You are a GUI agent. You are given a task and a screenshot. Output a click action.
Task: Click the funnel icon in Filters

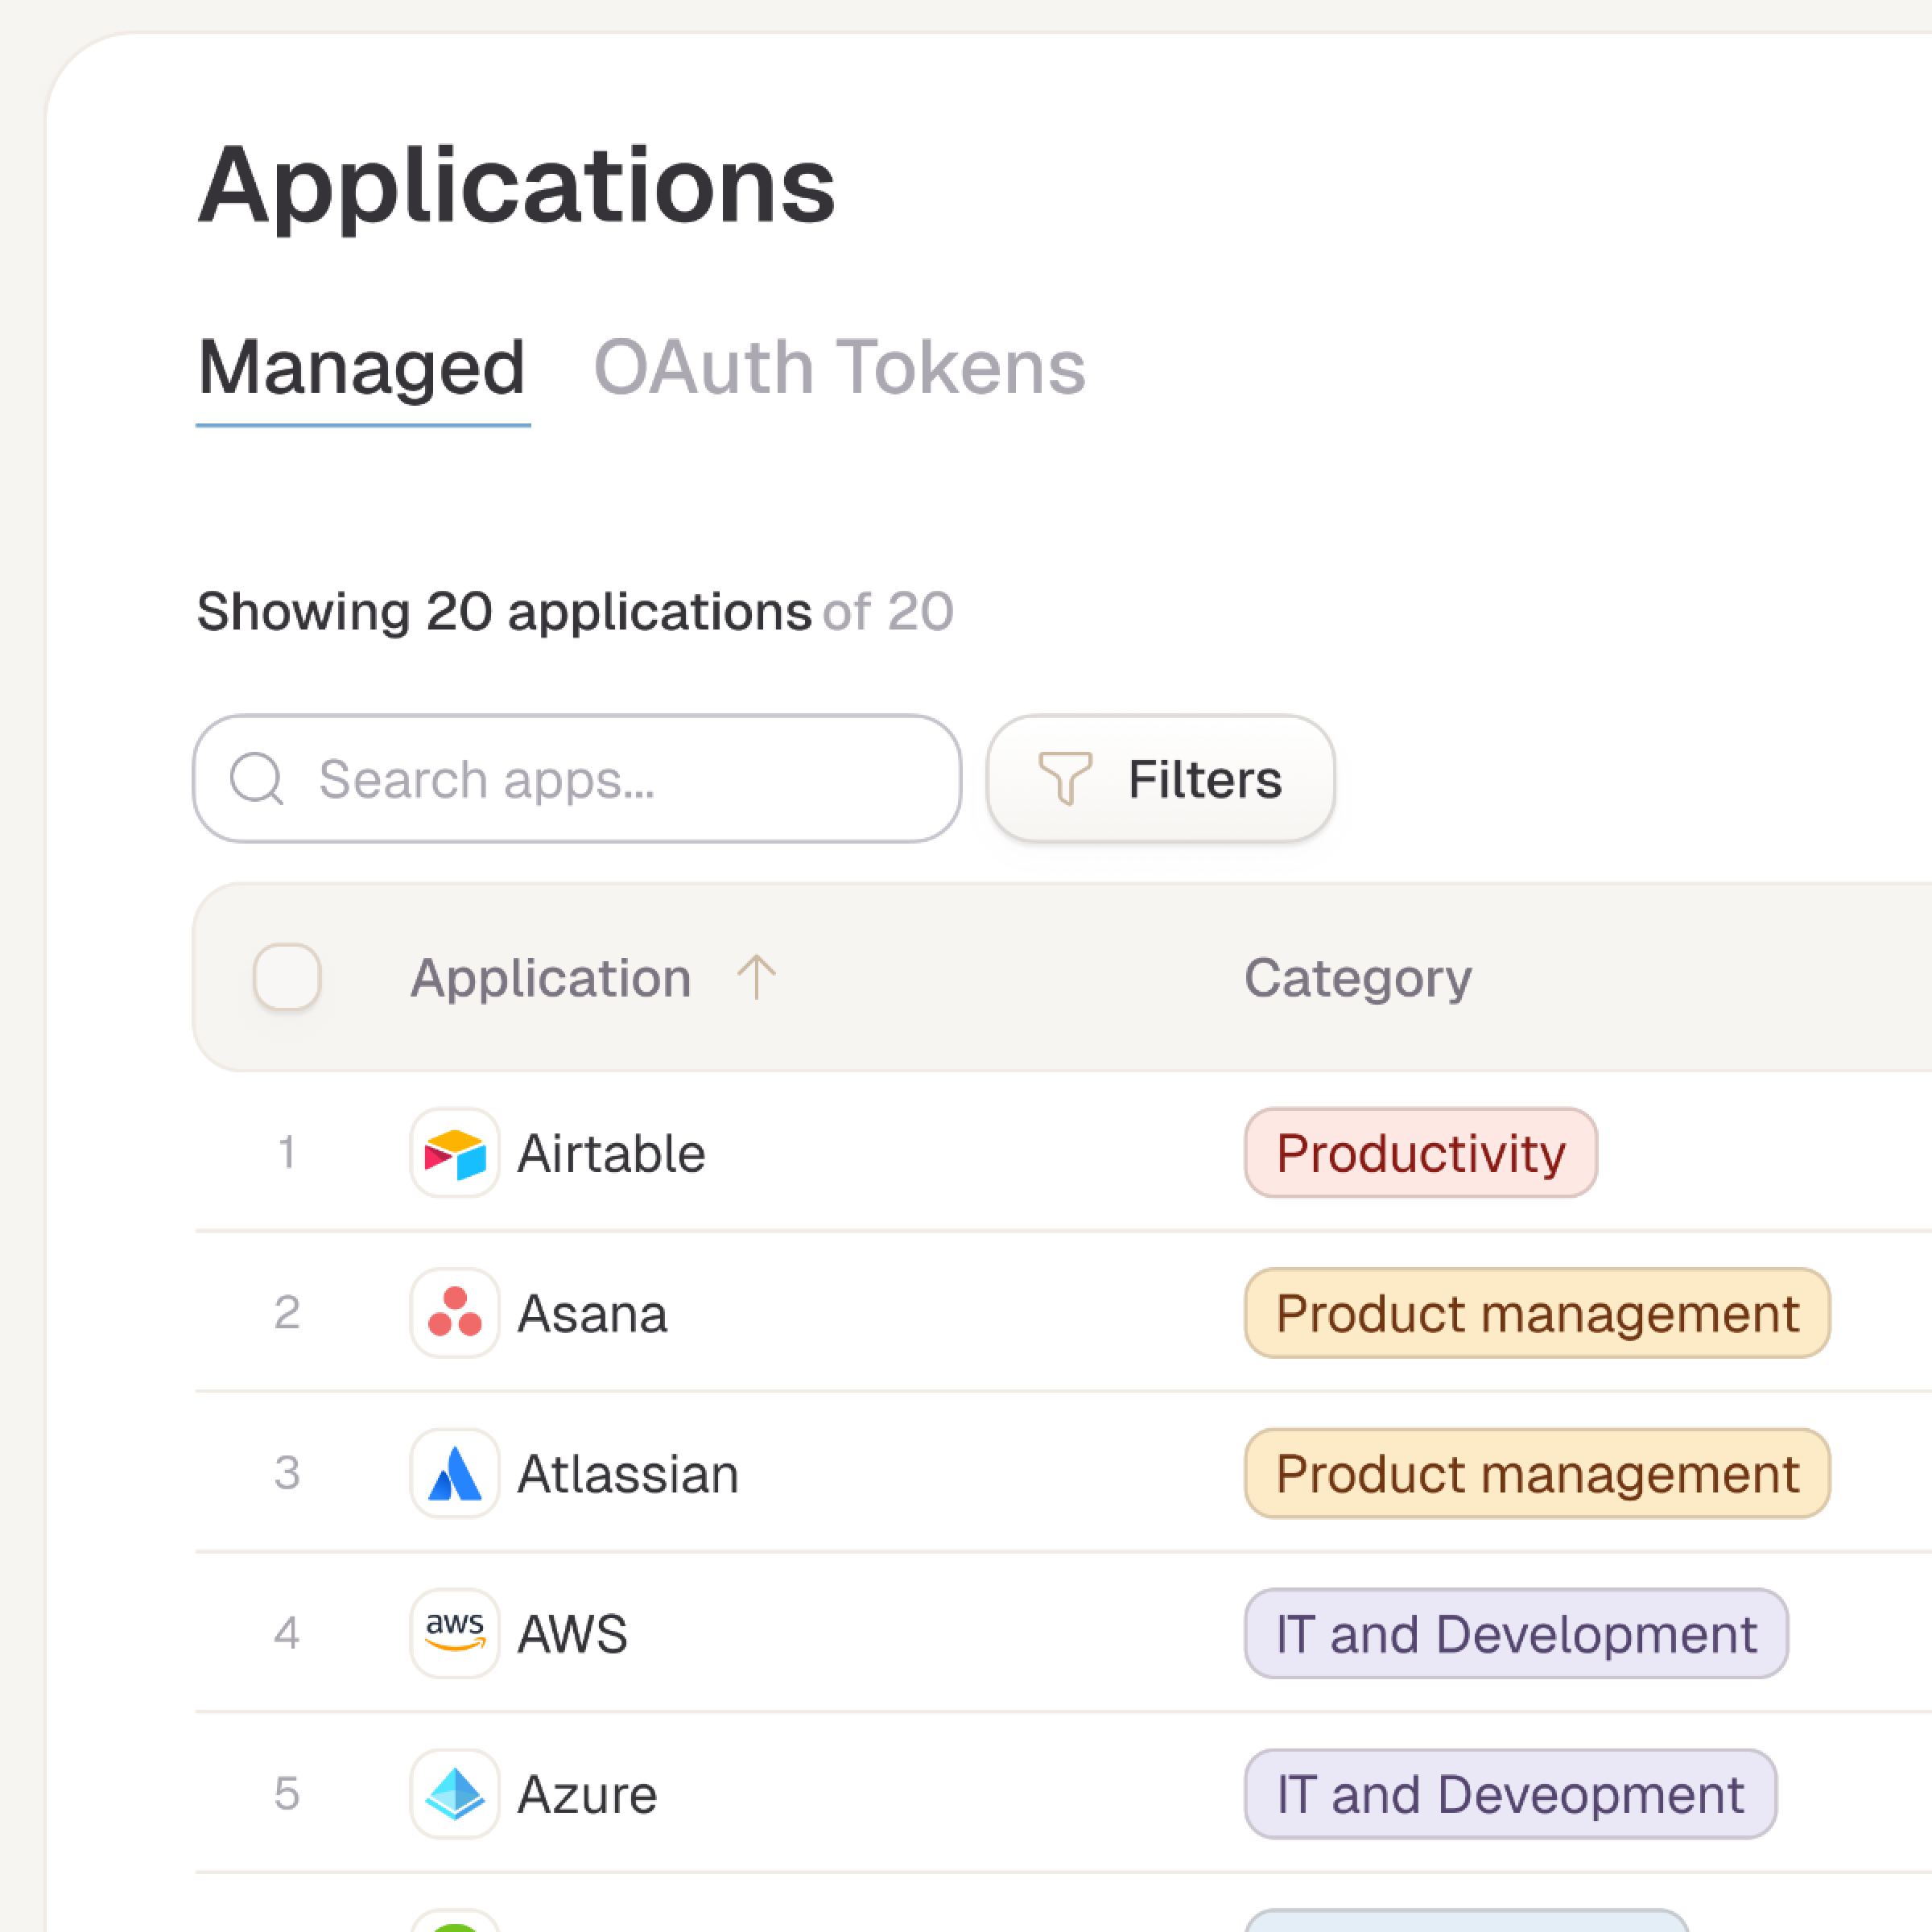1064,778
